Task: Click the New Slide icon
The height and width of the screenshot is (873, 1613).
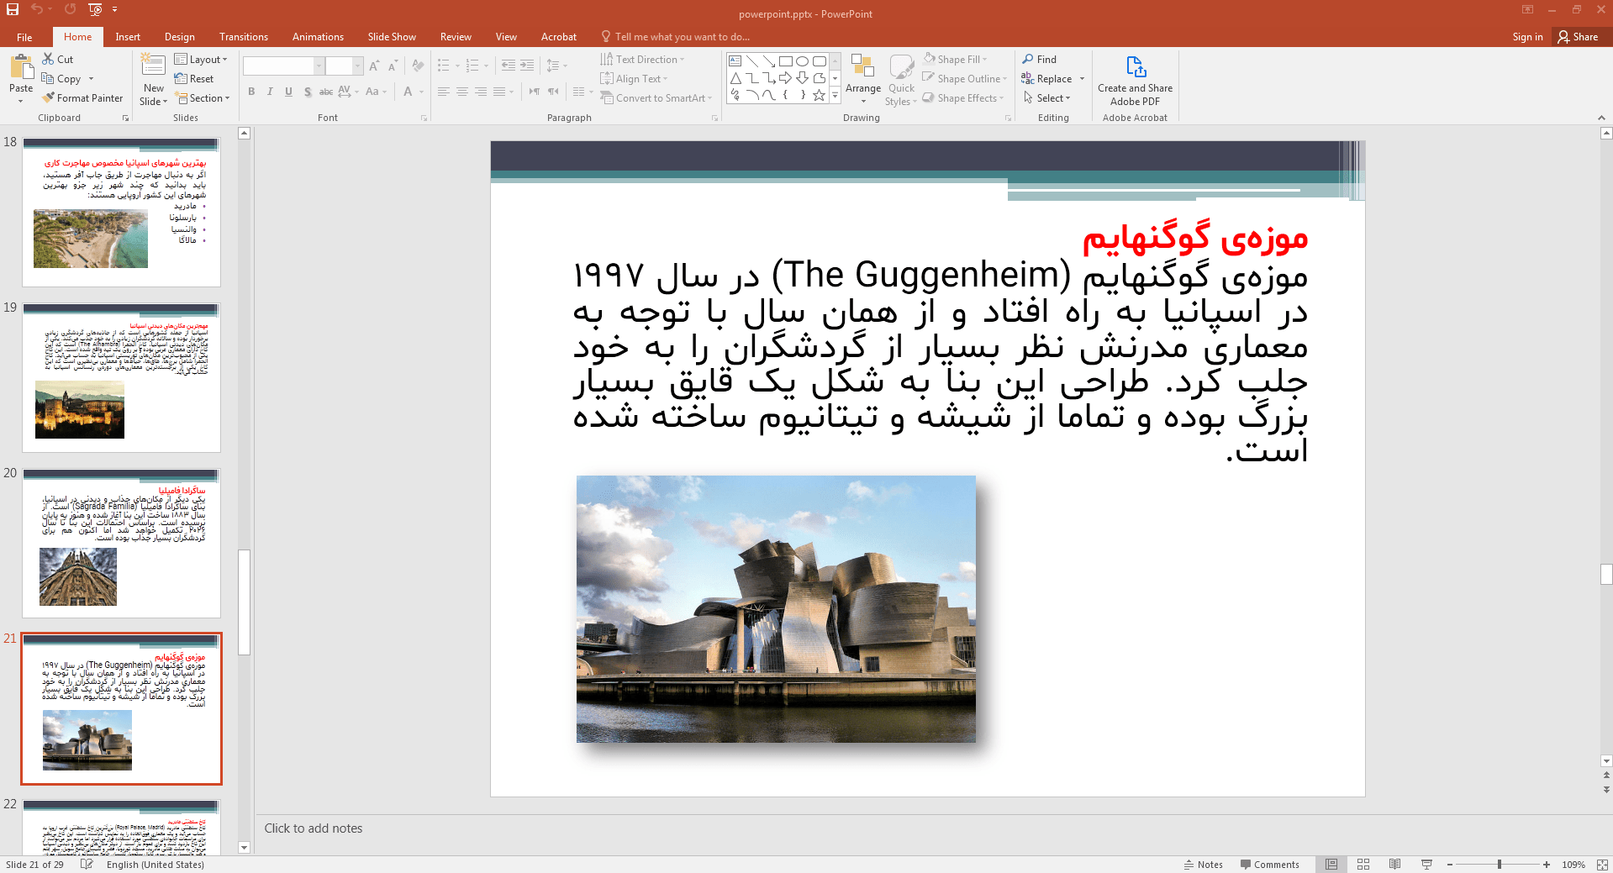Action: 153,66
